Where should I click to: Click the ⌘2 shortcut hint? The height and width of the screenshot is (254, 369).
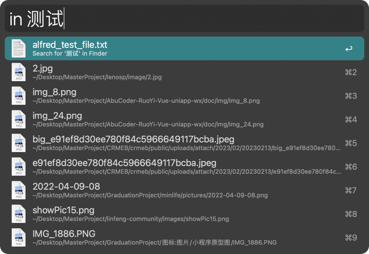tap(350, 72)
